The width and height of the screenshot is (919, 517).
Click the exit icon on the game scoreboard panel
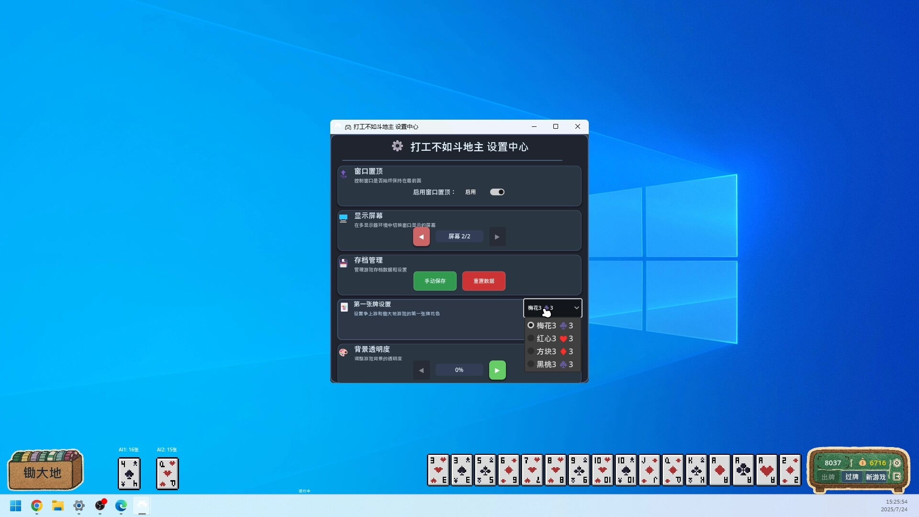(898, 477)
